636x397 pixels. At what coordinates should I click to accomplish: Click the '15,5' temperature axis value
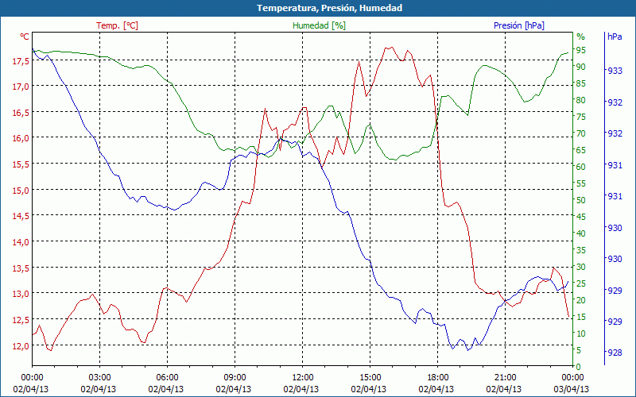[21, 164]
